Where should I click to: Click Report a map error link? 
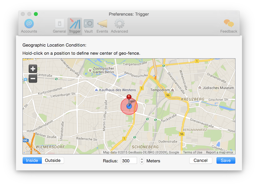220,152
